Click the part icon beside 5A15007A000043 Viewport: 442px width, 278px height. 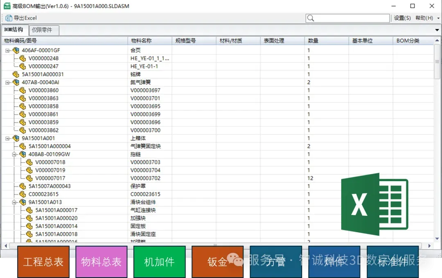pyautogui.click(x=23, y=186)
